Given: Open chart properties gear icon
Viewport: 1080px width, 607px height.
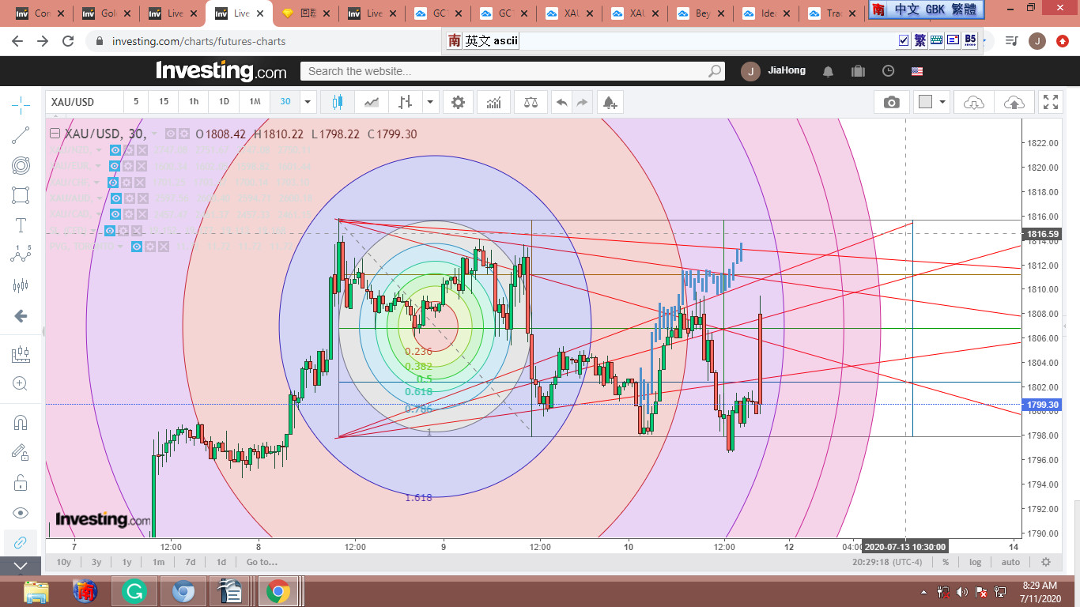Looking at the screenshot, I should 458,102.
